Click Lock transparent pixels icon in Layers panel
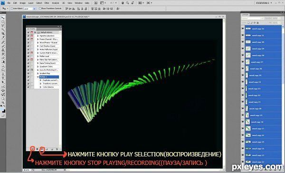 point(248,22)
